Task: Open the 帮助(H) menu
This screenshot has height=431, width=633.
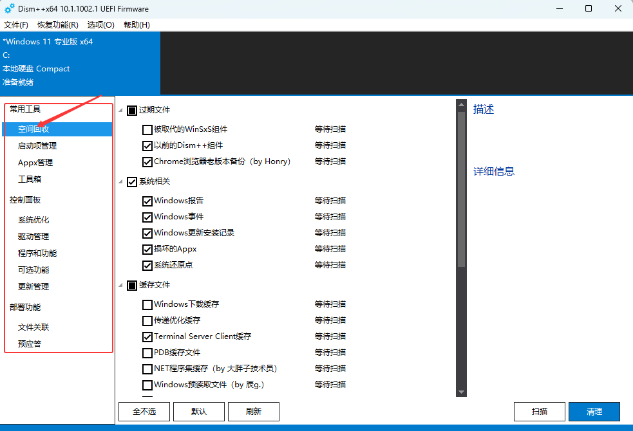Action: [x=137, y=25]
